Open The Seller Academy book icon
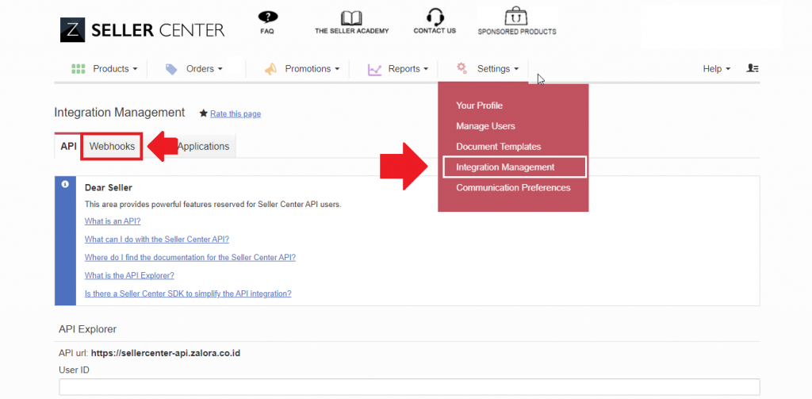The image size is (812, 399). (351, 17)
